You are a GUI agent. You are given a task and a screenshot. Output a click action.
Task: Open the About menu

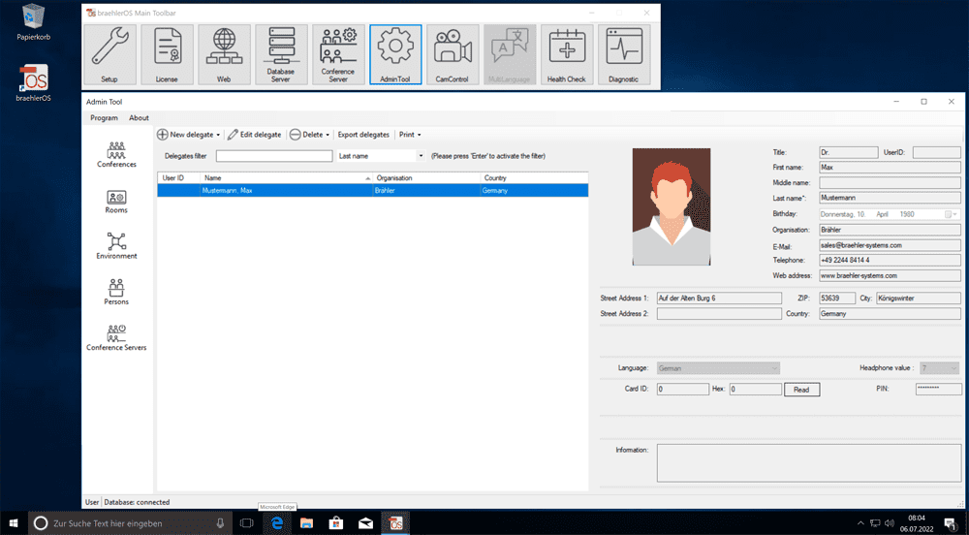pyautogui.click(x=139, y=118)
